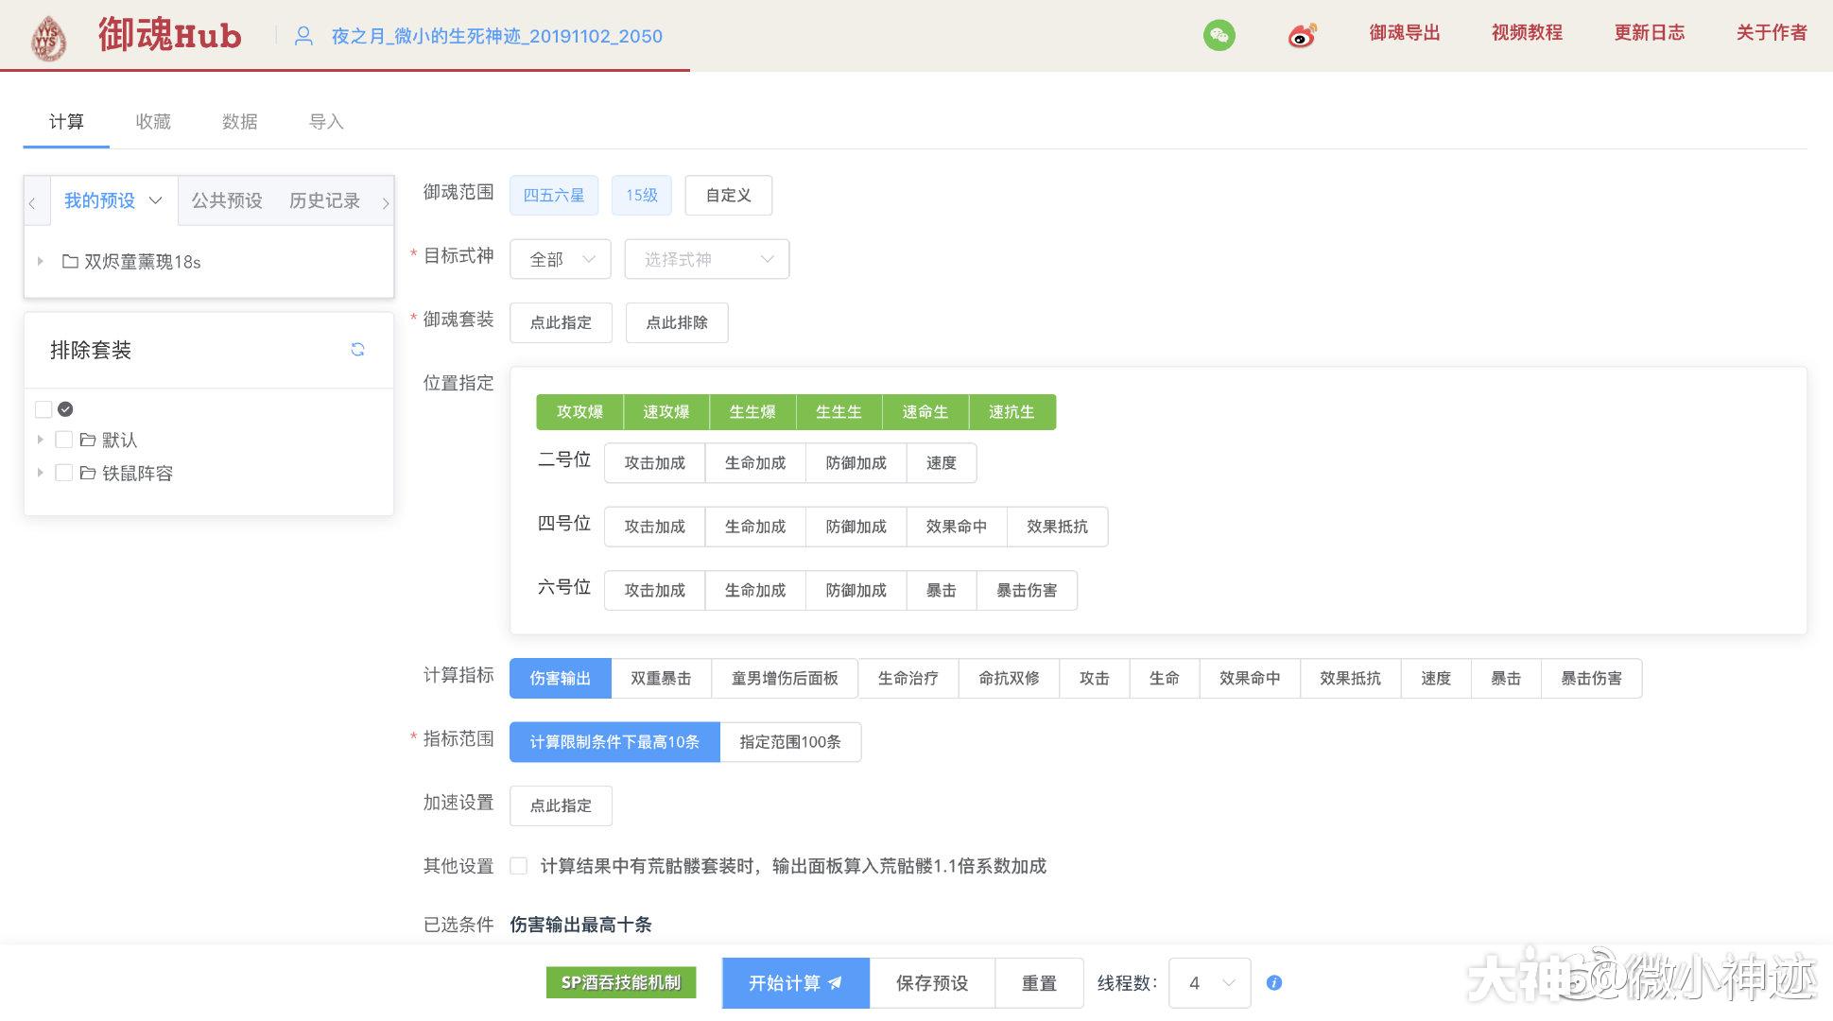1833x1021 pixels.
Task: Open the 历史记录 tab
Action: tap(325, 200)
